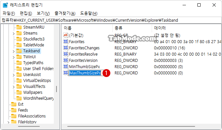
Task: Click the Feeds folder icon
Action: click(14, 110)
